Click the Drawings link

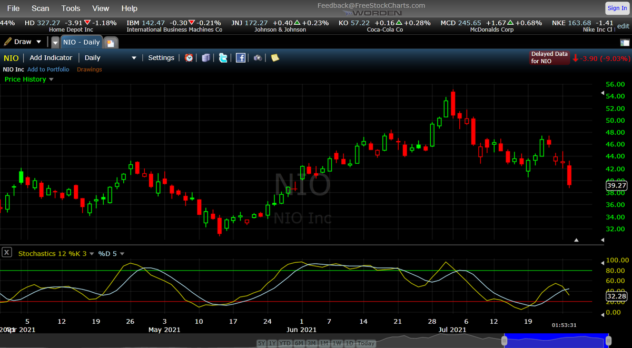point(90,69)
